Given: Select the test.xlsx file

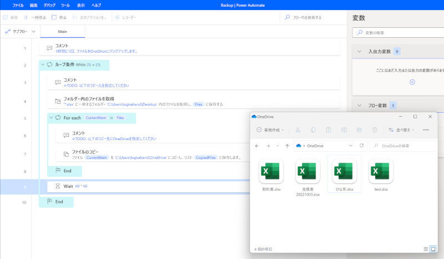Looking at the screenshot, I should click(x=381, y=175).
